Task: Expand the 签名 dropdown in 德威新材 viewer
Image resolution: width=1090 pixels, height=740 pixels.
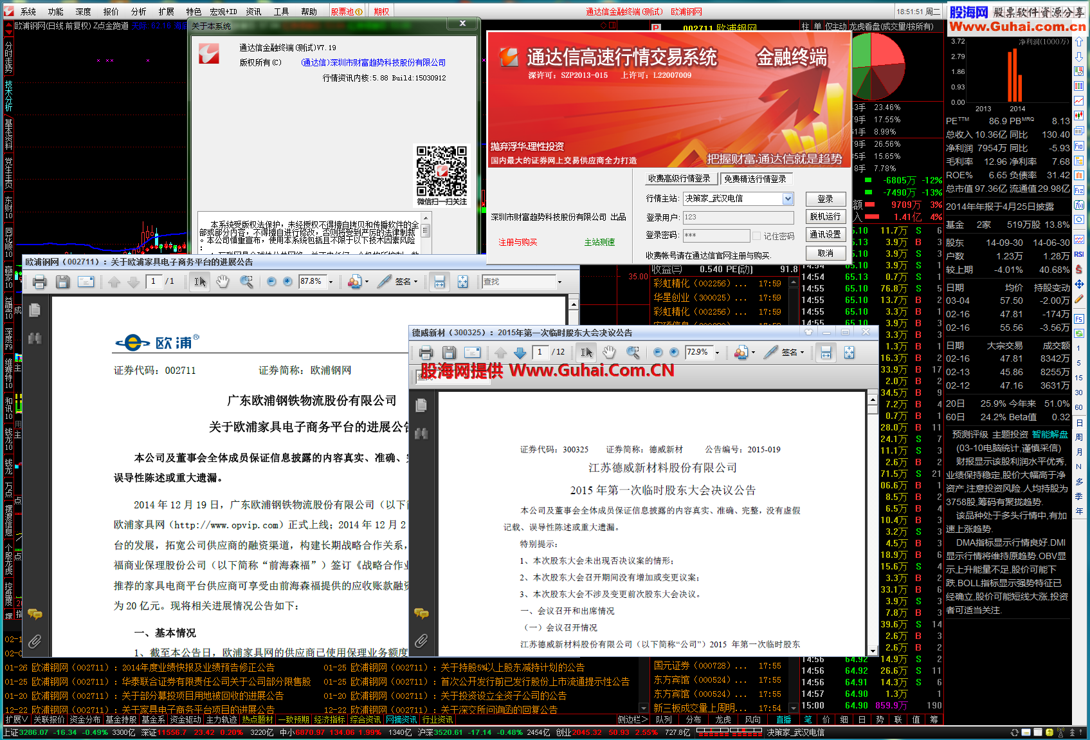Action: click(803, 353)
